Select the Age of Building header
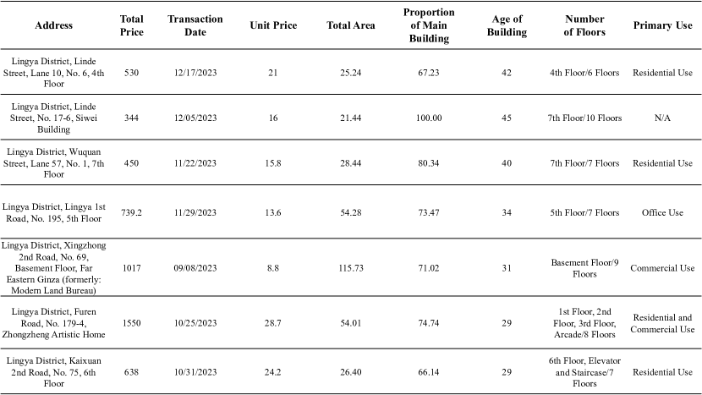Viewport: 702px width, 395px height. (x=507, y=25)
